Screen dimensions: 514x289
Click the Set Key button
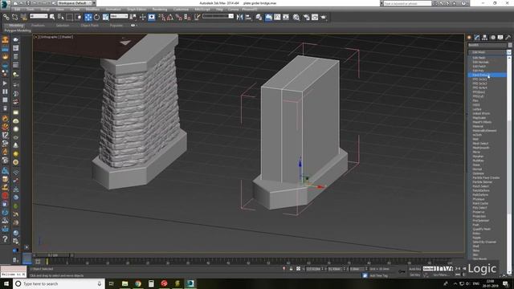coord(414,275)
